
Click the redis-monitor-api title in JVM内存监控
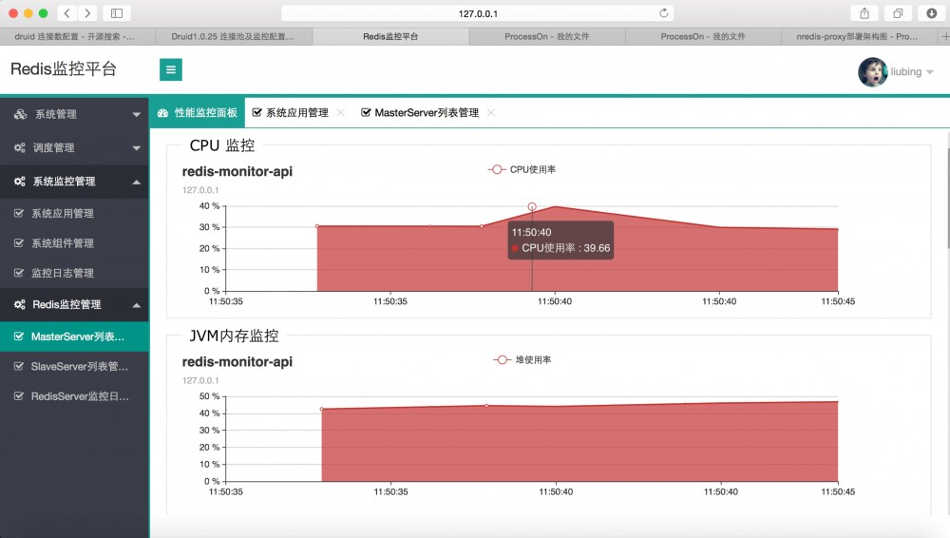237,362
